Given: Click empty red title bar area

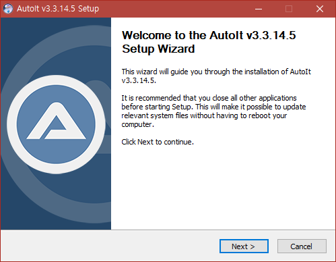Looking at the screenshot, I should pos(175,9).
